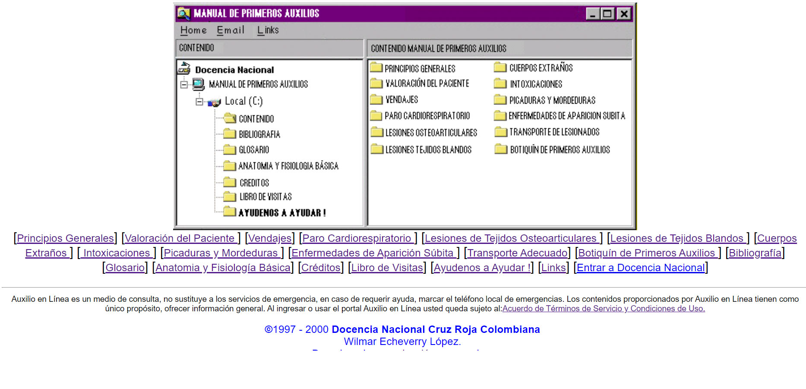The width and height of the screenshot is (806, 389).
Task: Open the Creditos folder icon in tree
Action: (x=230, y=182)
